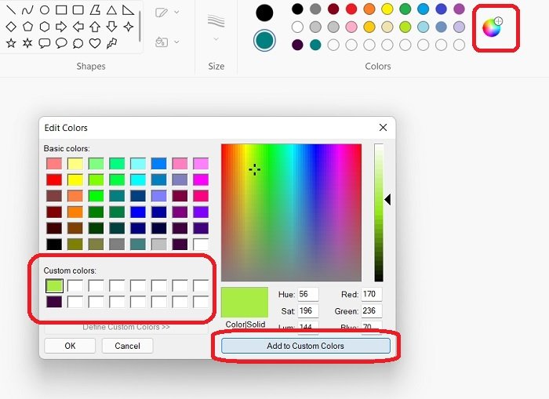Viewport: 549px width, 399px height.
Task: Click the Cancel button
Action: point(127,346)
